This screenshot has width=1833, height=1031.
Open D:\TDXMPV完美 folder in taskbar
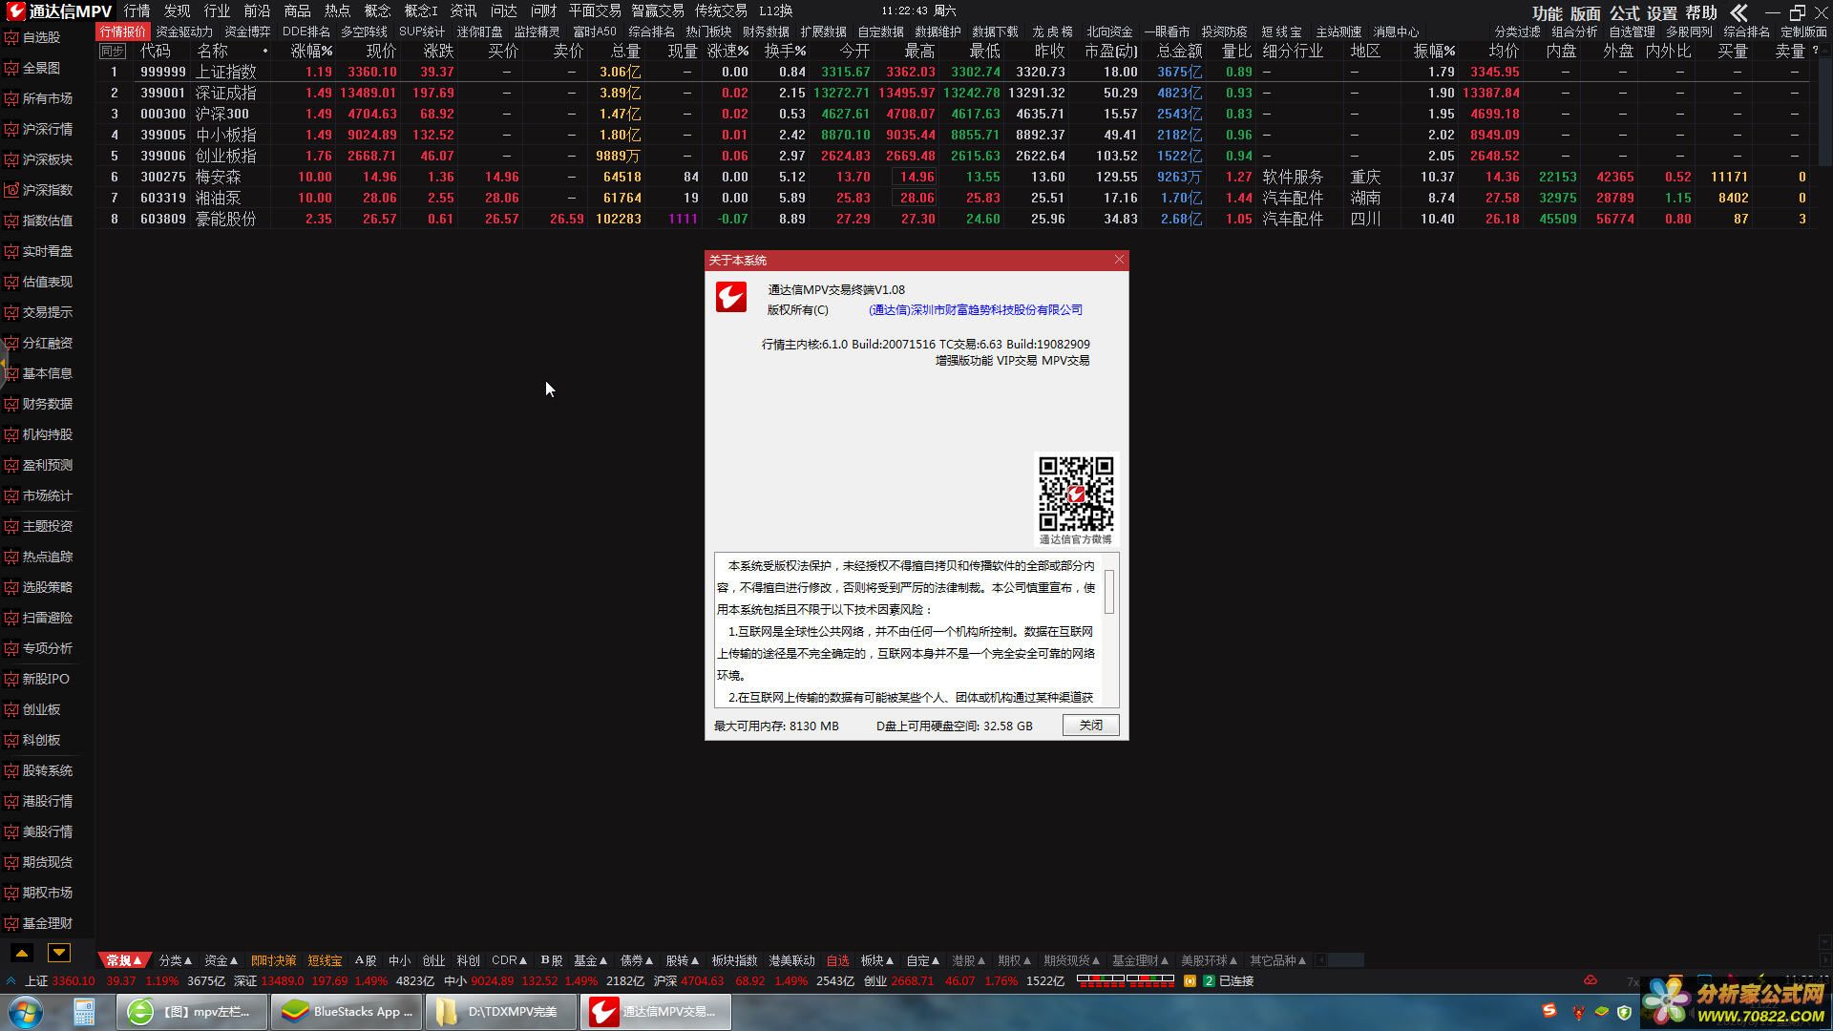tap(501, 1011)
